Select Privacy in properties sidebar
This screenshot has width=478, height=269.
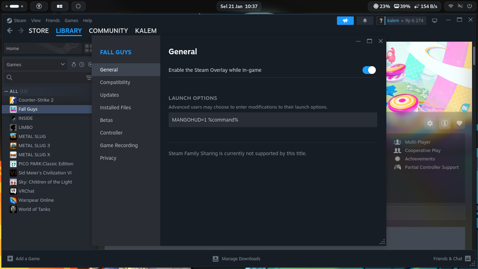126,158
